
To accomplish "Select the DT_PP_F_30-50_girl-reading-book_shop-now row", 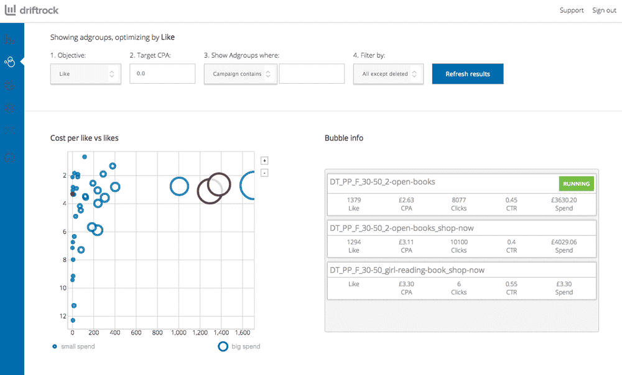I will (460, 270).
